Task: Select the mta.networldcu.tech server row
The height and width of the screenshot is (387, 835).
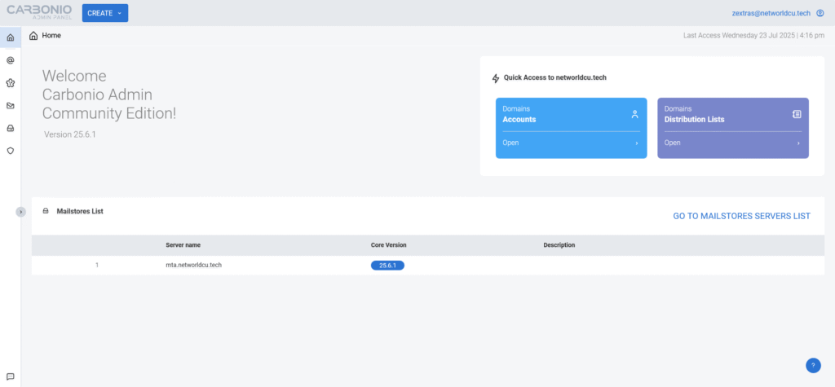Action: click(188, 265)
